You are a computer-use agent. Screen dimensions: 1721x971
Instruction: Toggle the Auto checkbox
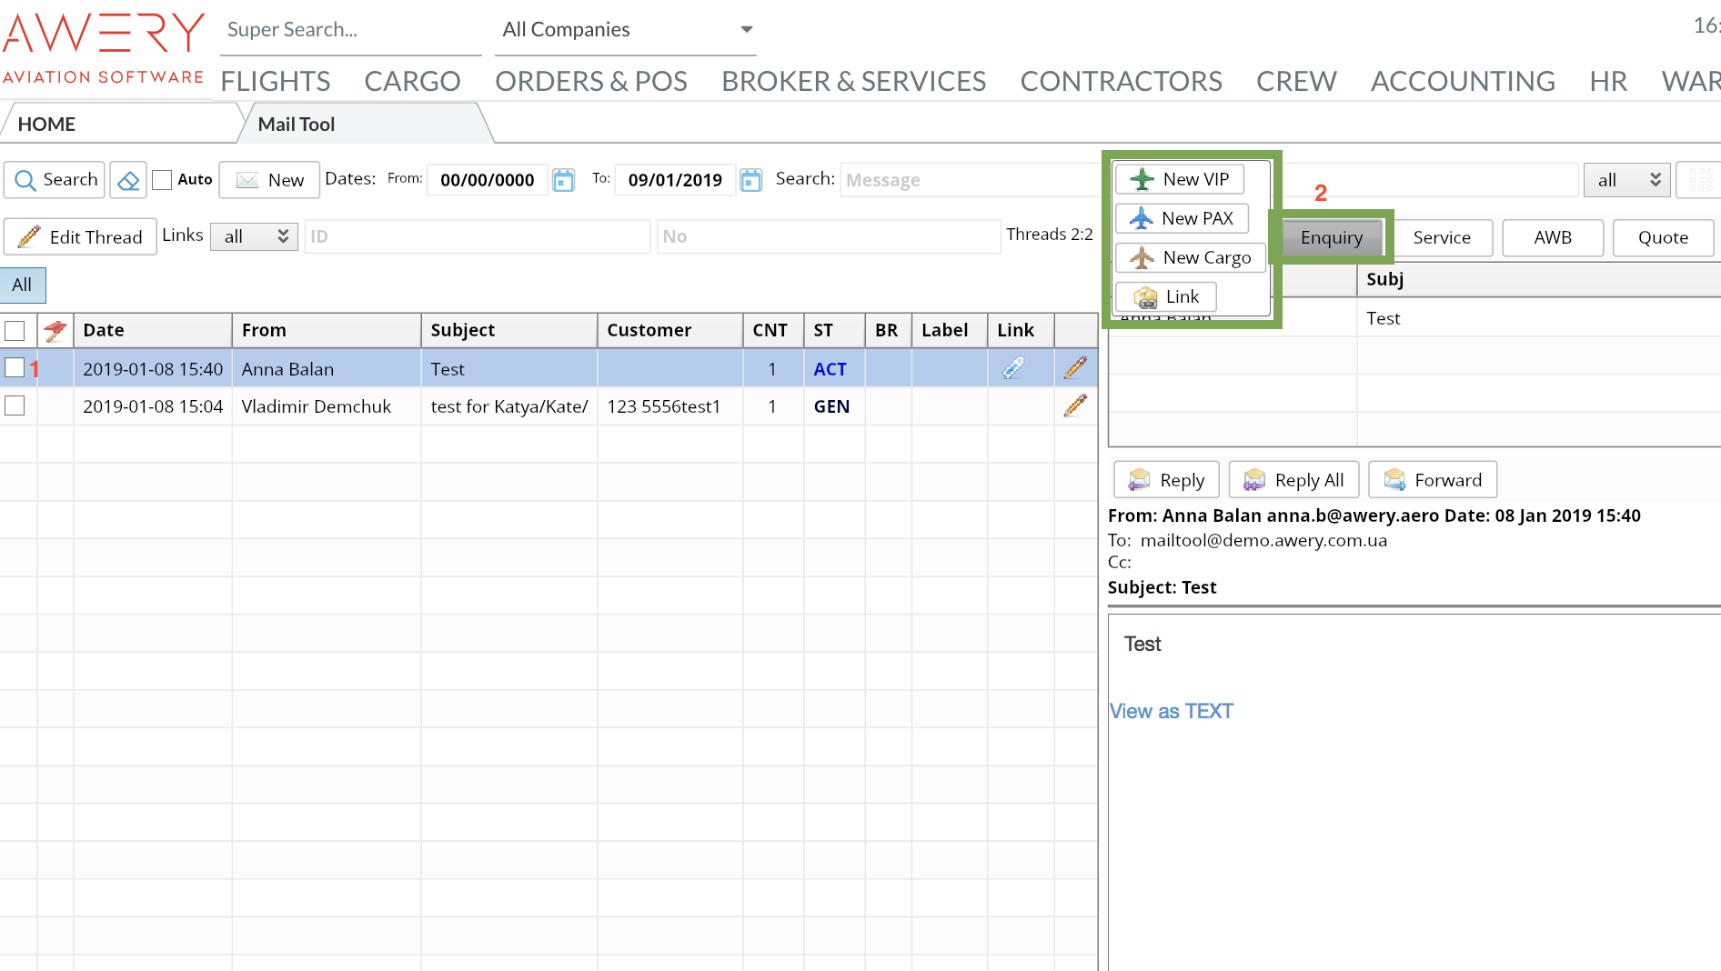pos(162,180)
